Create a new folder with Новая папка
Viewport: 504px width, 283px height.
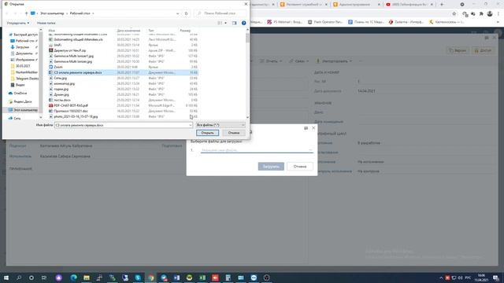coord(46,23)
